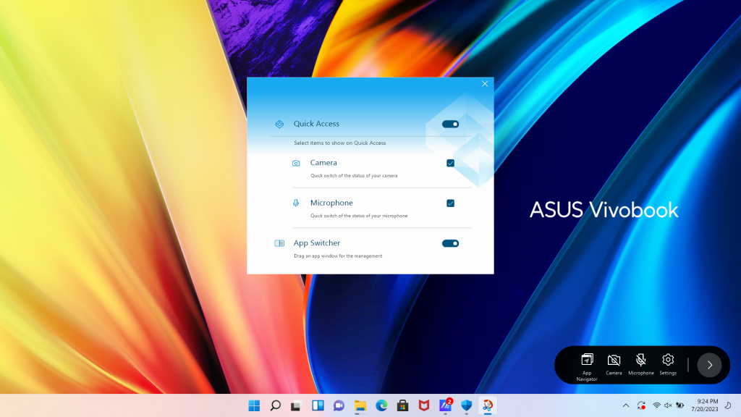The width and height of the screenshot is (741, 417).
Task: Launch Microsoft Edge from taskbar
Action: point(381,405)
